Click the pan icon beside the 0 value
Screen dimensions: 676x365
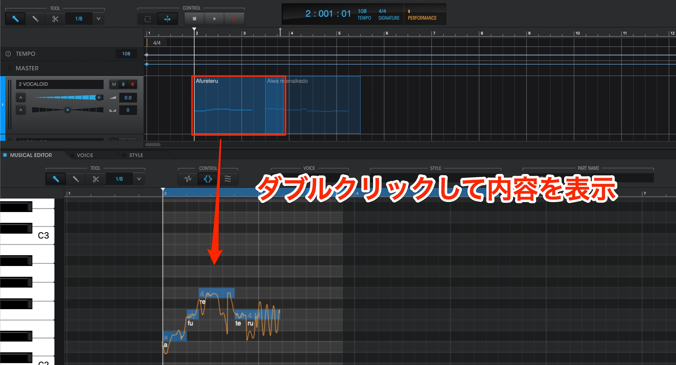pos(113,110)
